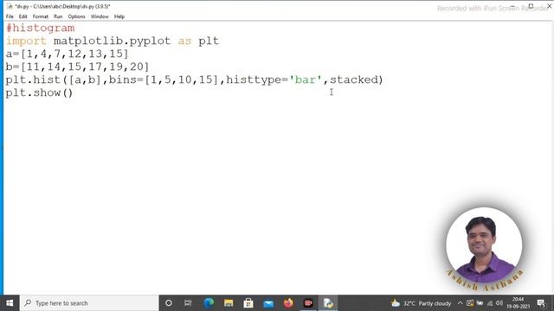Open the notification center icon
The image size is (554, 311).
tap(541, 303)
